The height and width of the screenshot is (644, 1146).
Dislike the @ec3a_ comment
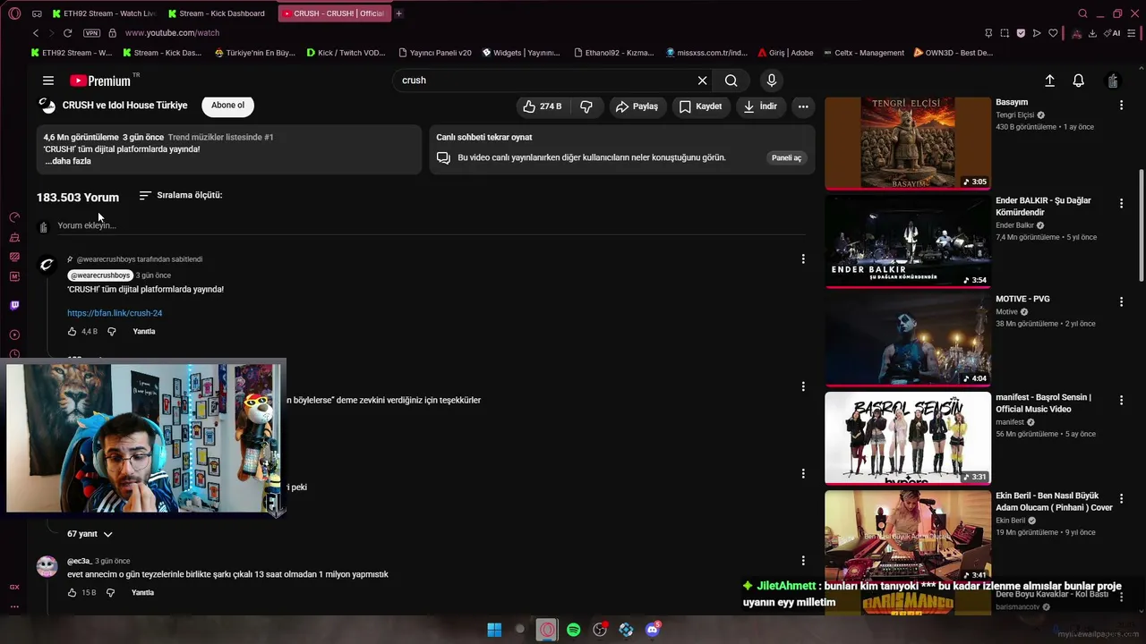tap(111, 593)
